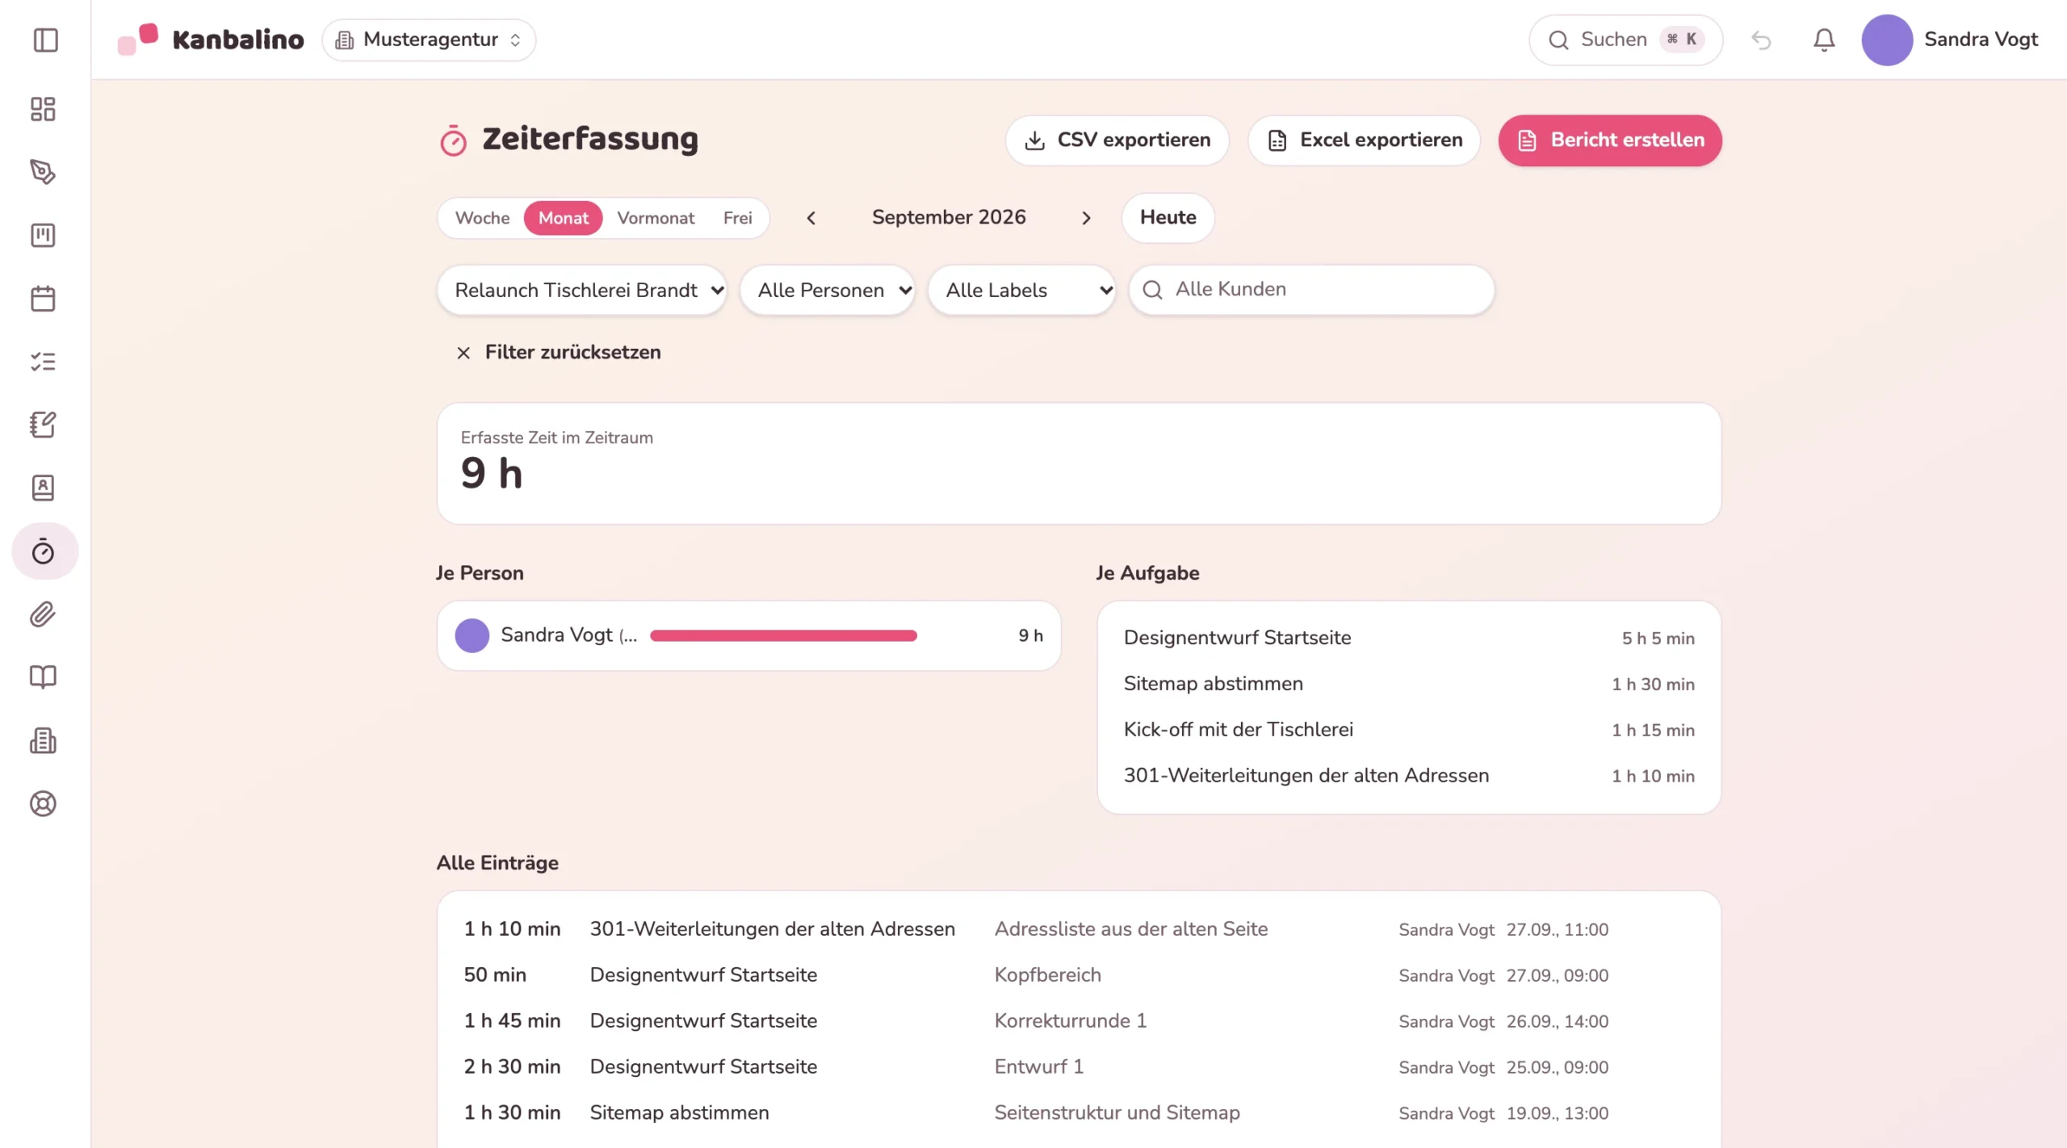
Task: Open the lifebuoy help sidebar icon
Action: 43,804
